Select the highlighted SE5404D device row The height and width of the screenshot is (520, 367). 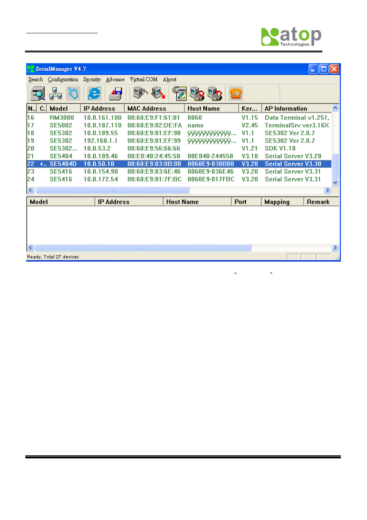pyautogui.click(x=179, y=164)
